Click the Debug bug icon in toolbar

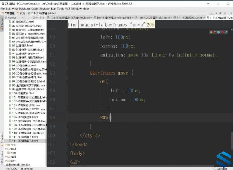tap(220, 13)
